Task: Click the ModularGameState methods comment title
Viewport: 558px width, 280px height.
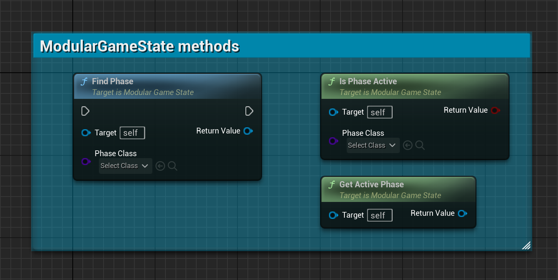Action: pos(140,46)
